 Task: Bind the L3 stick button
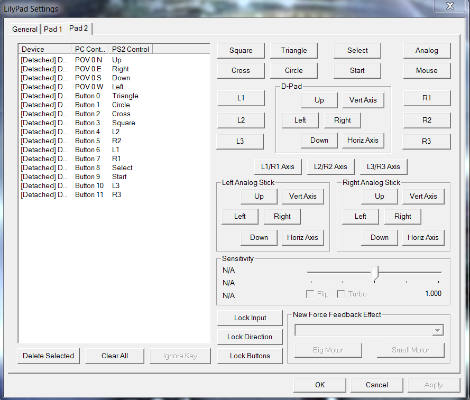pos(240,141)
